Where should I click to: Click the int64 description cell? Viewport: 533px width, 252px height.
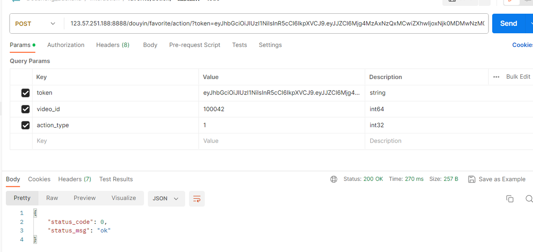(449, 109)
